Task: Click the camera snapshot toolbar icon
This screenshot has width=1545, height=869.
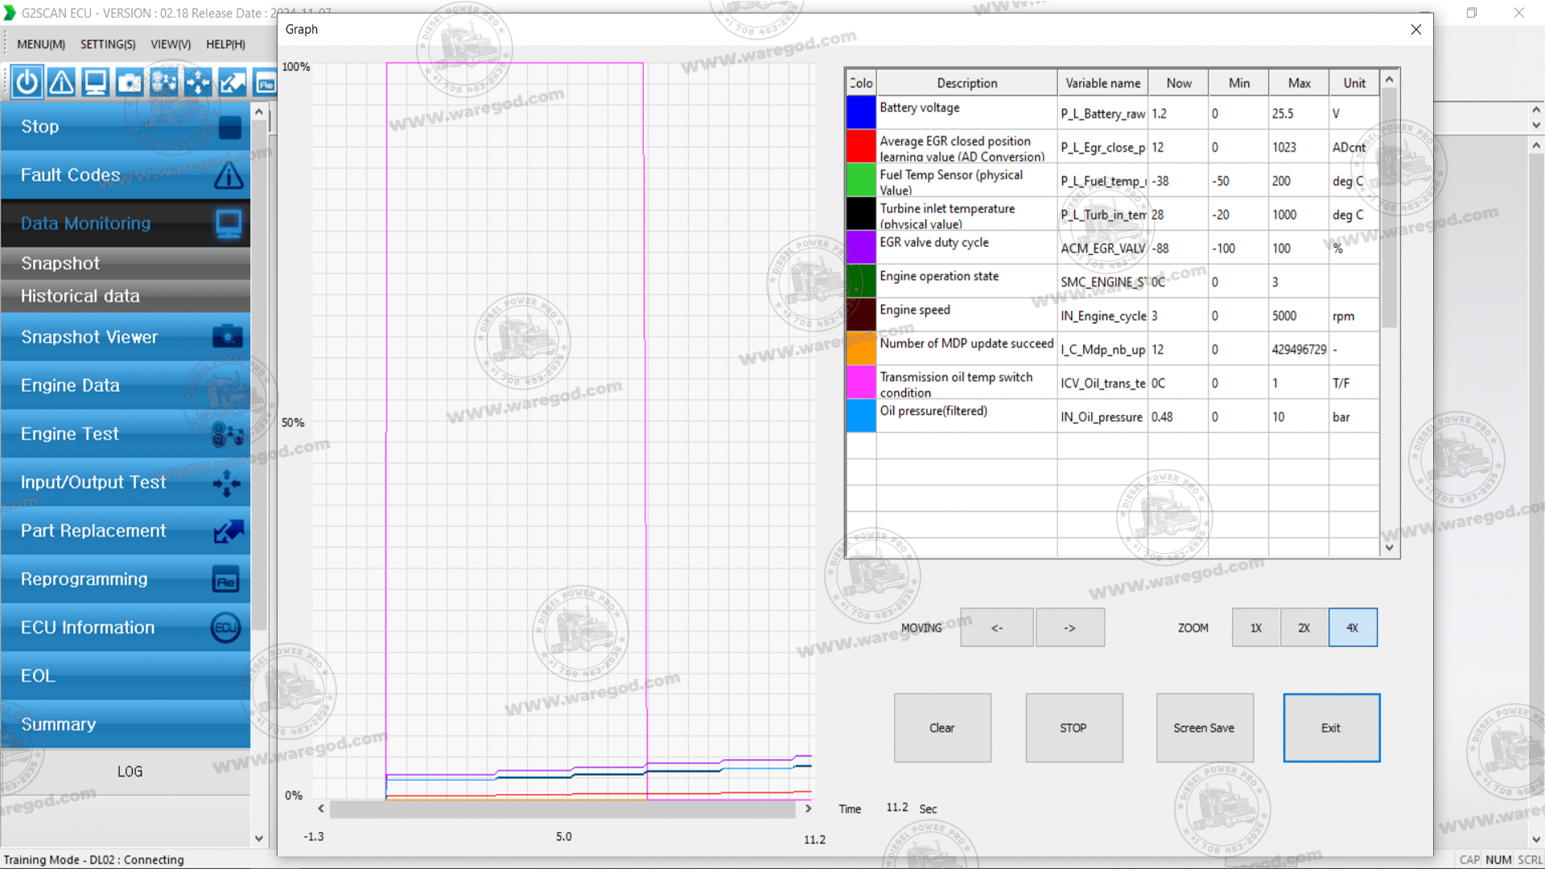Action: tap(130, 82)
